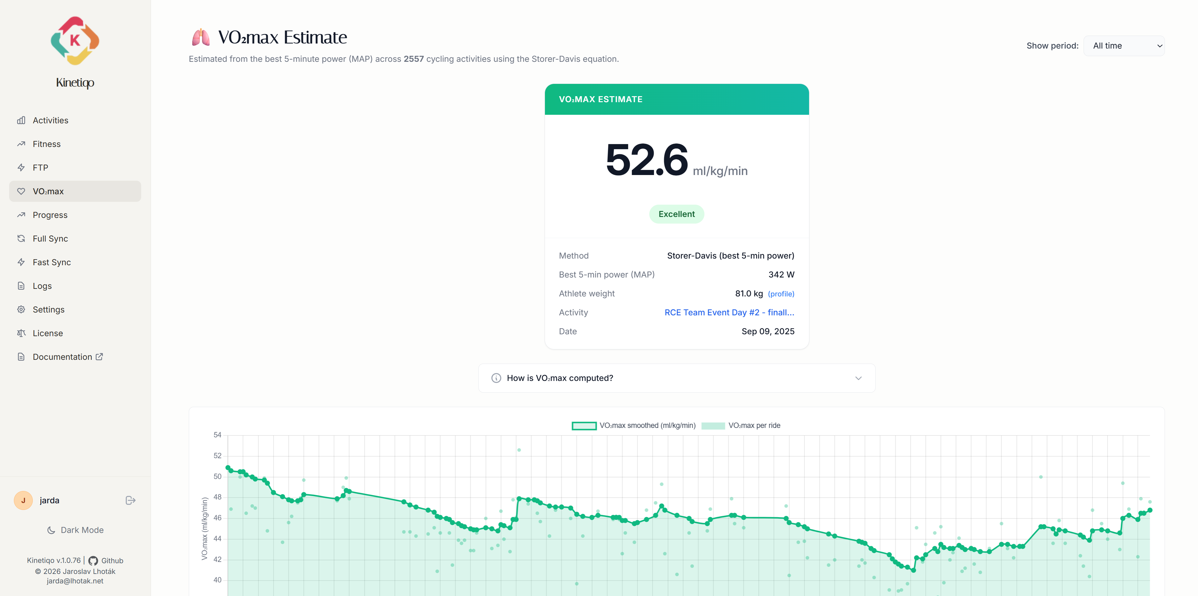1198x596 pixels.
Task: Click the Kinetiqo logo in sidebar
Action: [x=75, y=41]
